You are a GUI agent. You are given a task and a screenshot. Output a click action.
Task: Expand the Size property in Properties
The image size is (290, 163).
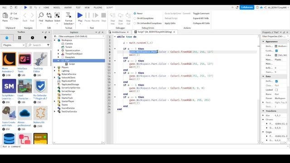263,115
